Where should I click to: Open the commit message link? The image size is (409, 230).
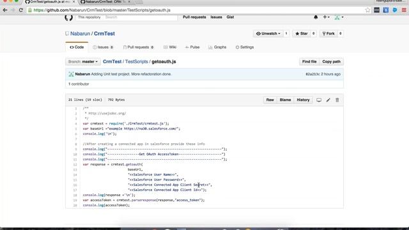coord(131,74)
